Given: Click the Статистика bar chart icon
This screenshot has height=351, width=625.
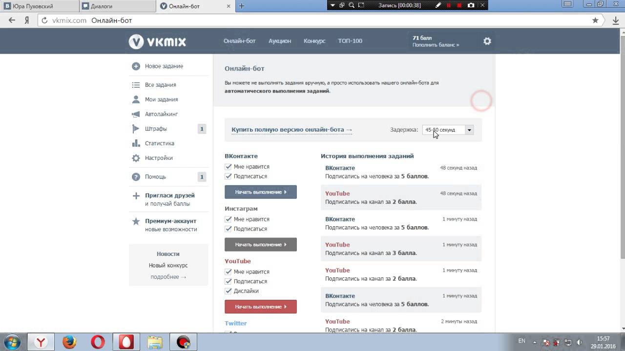Looking at the screenshot, I should pyautogui.click(x=136, y=143).
